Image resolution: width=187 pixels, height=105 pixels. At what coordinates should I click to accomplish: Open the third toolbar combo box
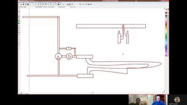pyautogui.click(x=54, y=7)
